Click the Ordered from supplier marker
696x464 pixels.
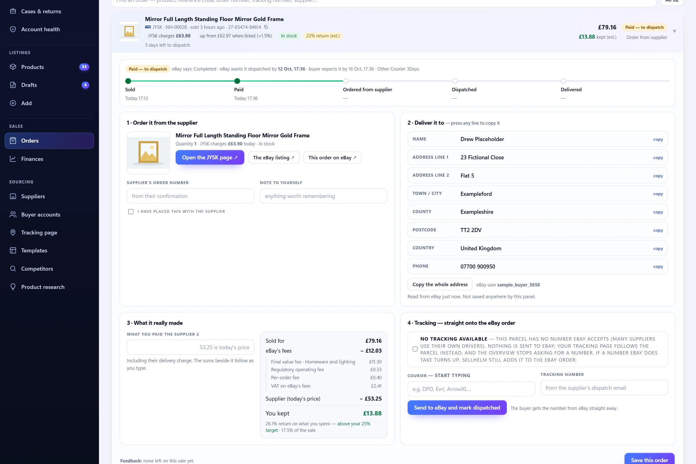(x=346, y=81)
